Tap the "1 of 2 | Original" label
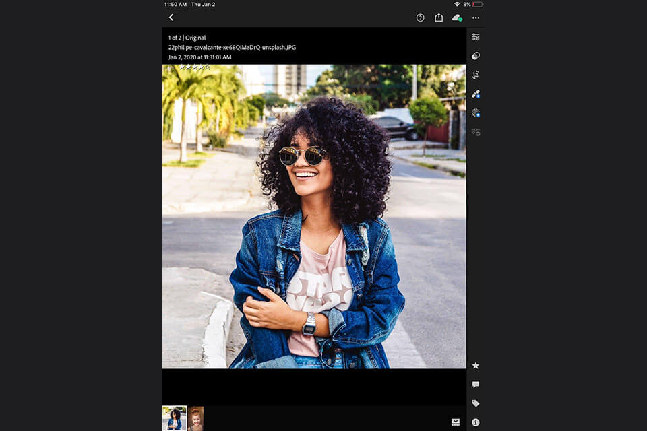647x431 pixels. [x=187, y=37]
